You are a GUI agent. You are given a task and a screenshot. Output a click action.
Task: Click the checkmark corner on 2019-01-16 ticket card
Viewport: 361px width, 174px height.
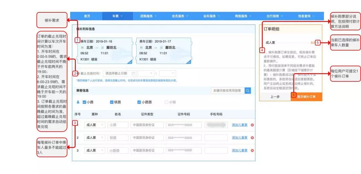click(x=130, y=61)
